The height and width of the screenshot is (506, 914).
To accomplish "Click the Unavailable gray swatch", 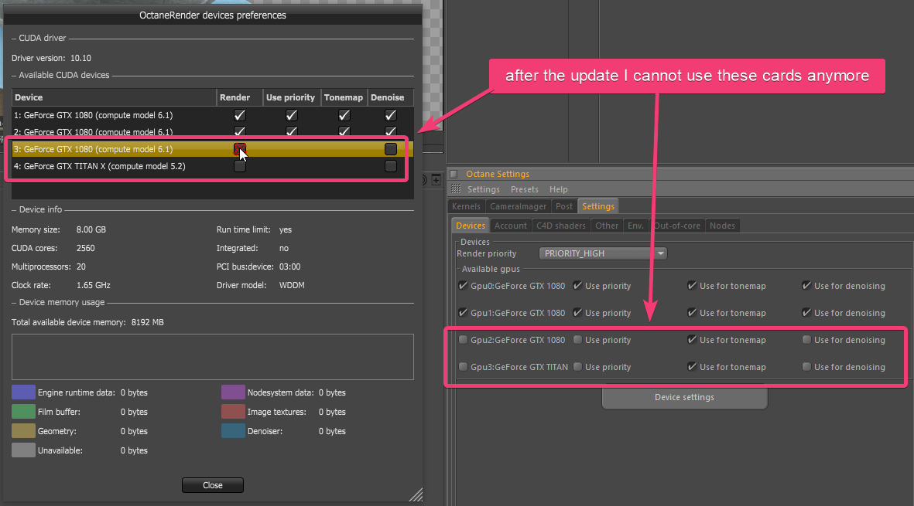I will 23,450.
